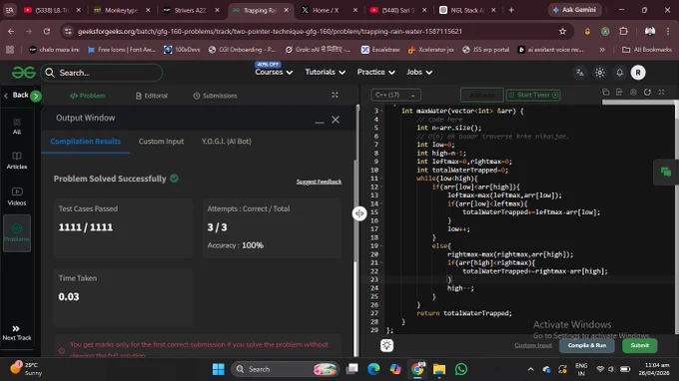Open the All Bookmarks folder
Viewport: 679px width, 381px height.
pyautogui.click(x=647, y=50)
